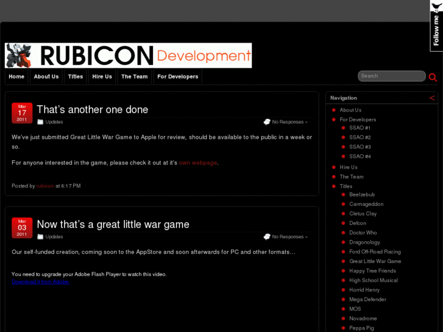Viewport: 443px width, 332px height.
Task: Open Doctor Who title page
Action: 363,233
